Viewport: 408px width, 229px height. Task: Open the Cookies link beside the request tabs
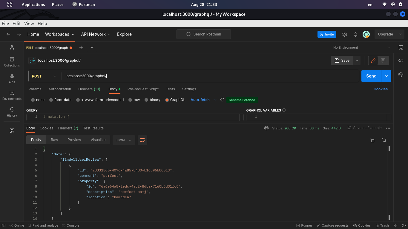pos(381,89)
